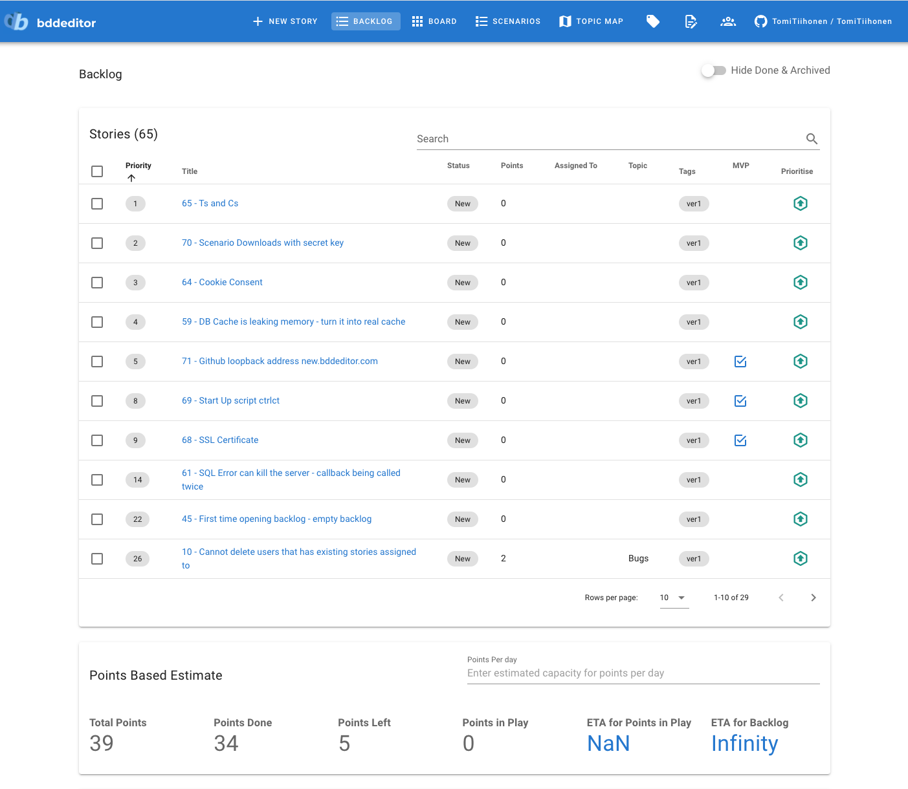Screen dimensions: 908x789
Task: Open the users group icon in navbar
Action: pos(728,21)
